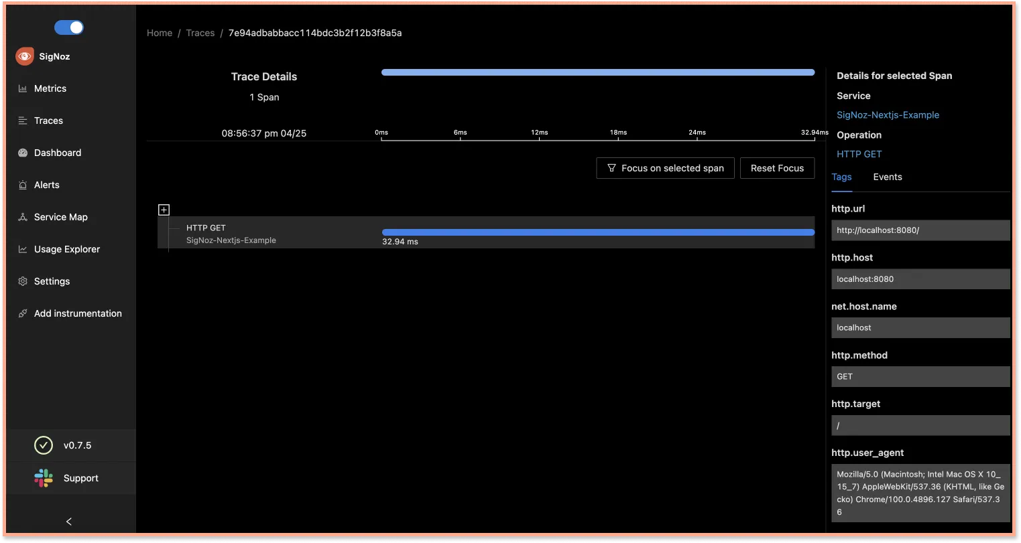The width and height of the screenshot is (1021, 543).
Task: Click the 32.94 ms duration text
Action: 400,242
